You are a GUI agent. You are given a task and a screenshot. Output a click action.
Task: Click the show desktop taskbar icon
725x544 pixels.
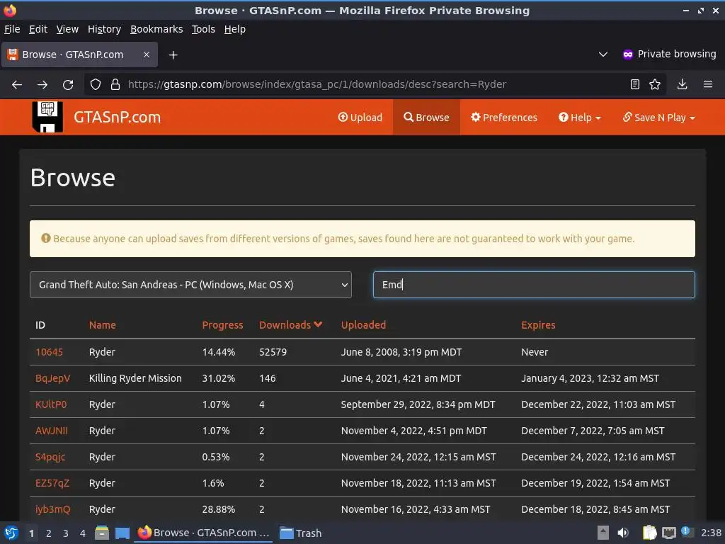click(x=122, y=533)
